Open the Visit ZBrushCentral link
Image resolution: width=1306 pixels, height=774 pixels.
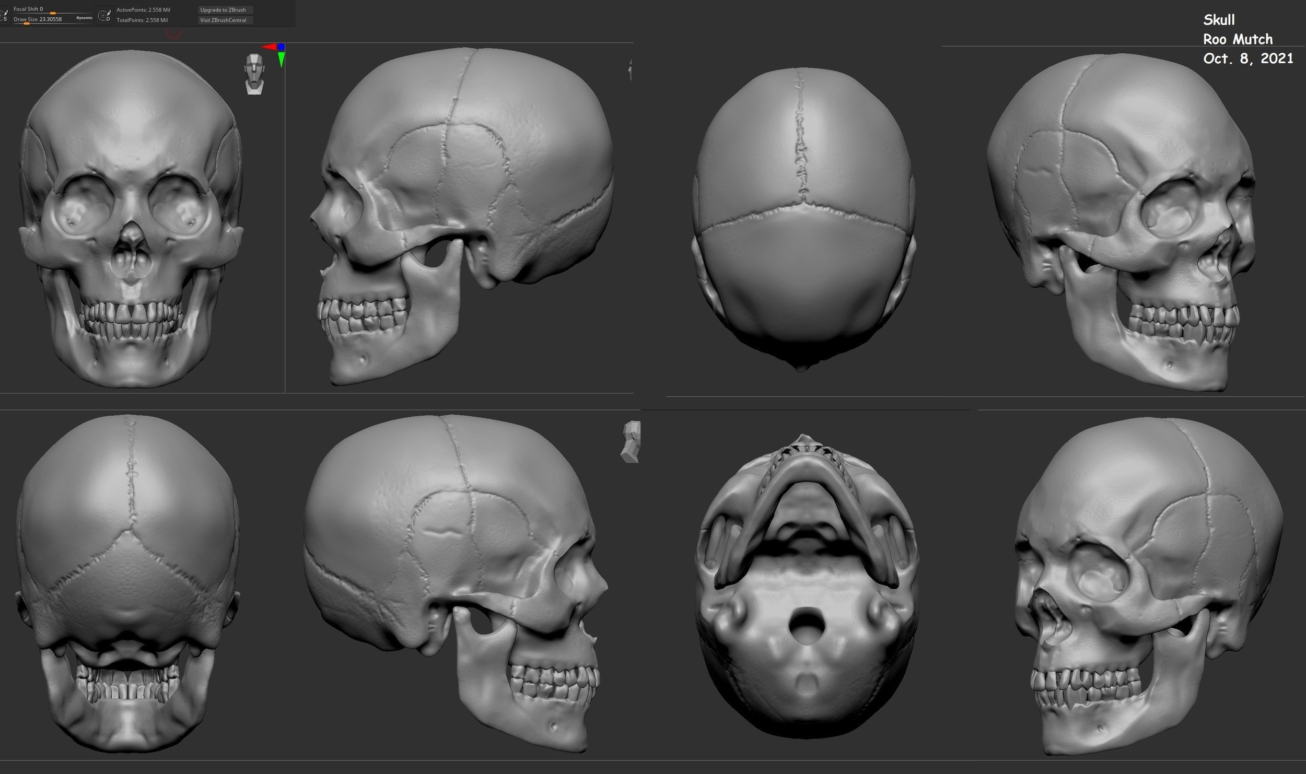click(x=225, y=20)
